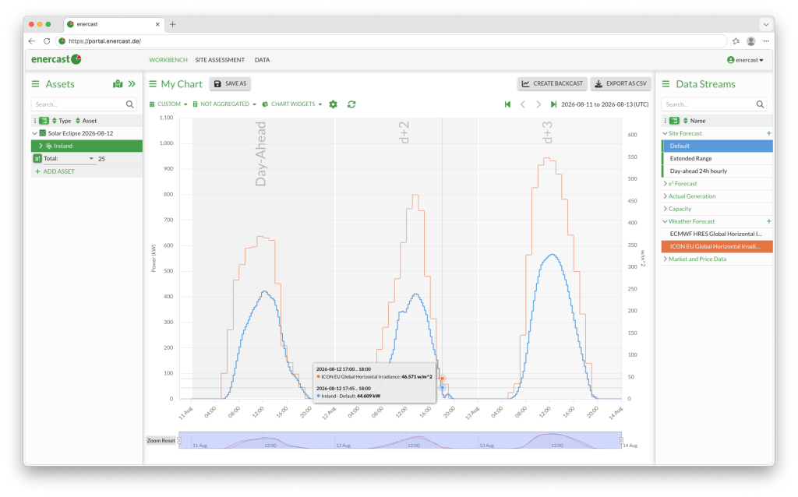
Task: Expand the Actual Generation category
Action: tap(666, 196)
